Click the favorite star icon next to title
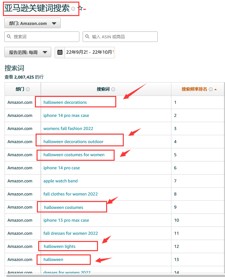The image size is (225, 277). pos(80,8)
